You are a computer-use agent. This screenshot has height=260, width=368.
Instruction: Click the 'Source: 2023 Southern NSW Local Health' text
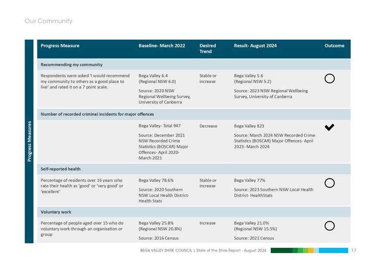tap(274, 193)
